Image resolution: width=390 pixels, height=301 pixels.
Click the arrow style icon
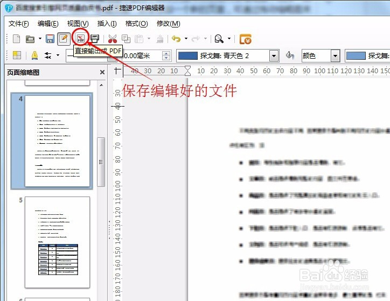tap(48, 55)
